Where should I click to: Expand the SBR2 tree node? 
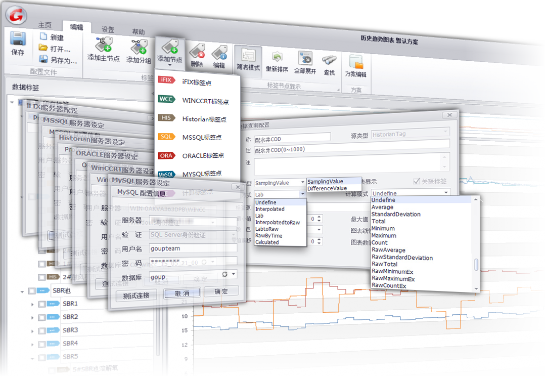[x=32, y=318]
